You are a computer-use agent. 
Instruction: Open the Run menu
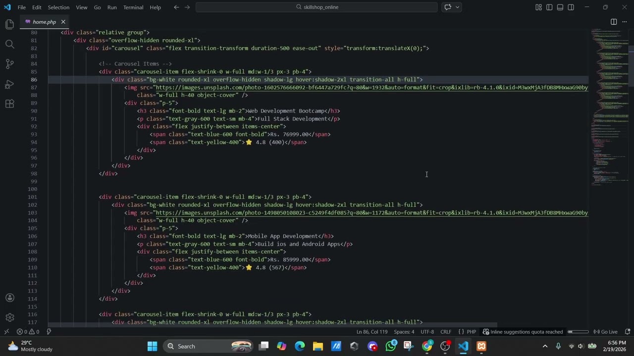click(112, 7)
